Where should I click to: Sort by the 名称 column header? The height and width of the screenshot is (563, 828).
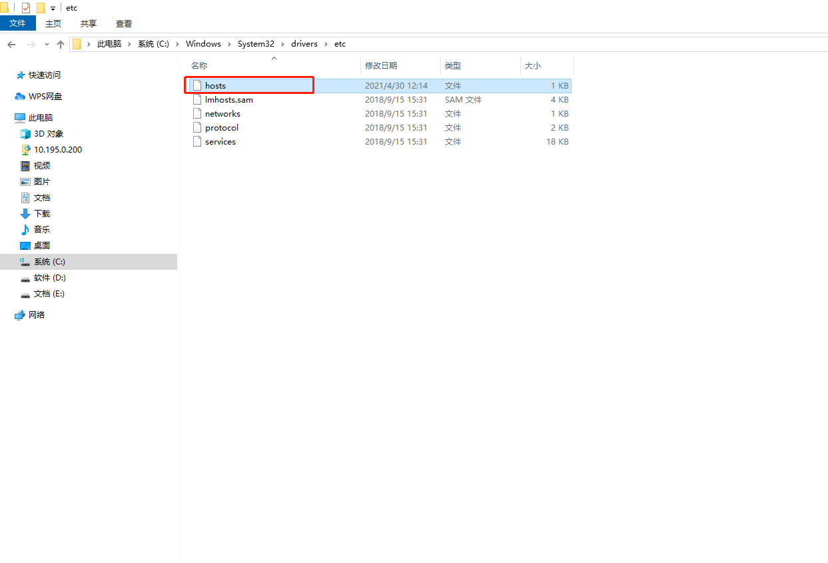coord(199,65)
